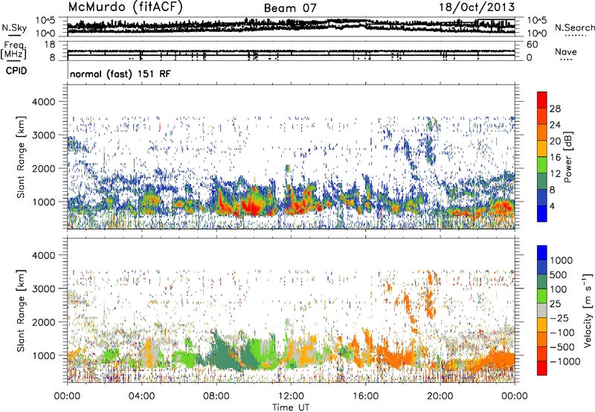The image size is (595, 412).
Task: Click the "Beam 07" header label
Action: point(290,8)
